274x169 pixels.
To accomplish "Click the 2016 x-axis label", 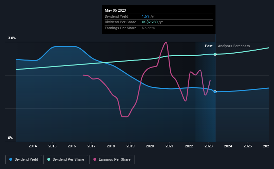I will (72, 146).
